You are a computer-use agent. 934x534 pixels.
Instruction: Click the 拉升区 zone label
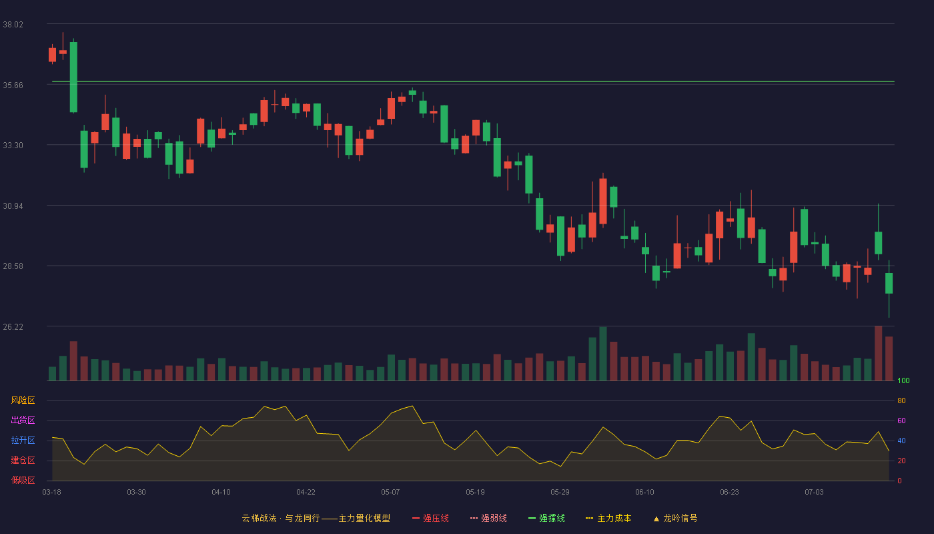(23, 441)
